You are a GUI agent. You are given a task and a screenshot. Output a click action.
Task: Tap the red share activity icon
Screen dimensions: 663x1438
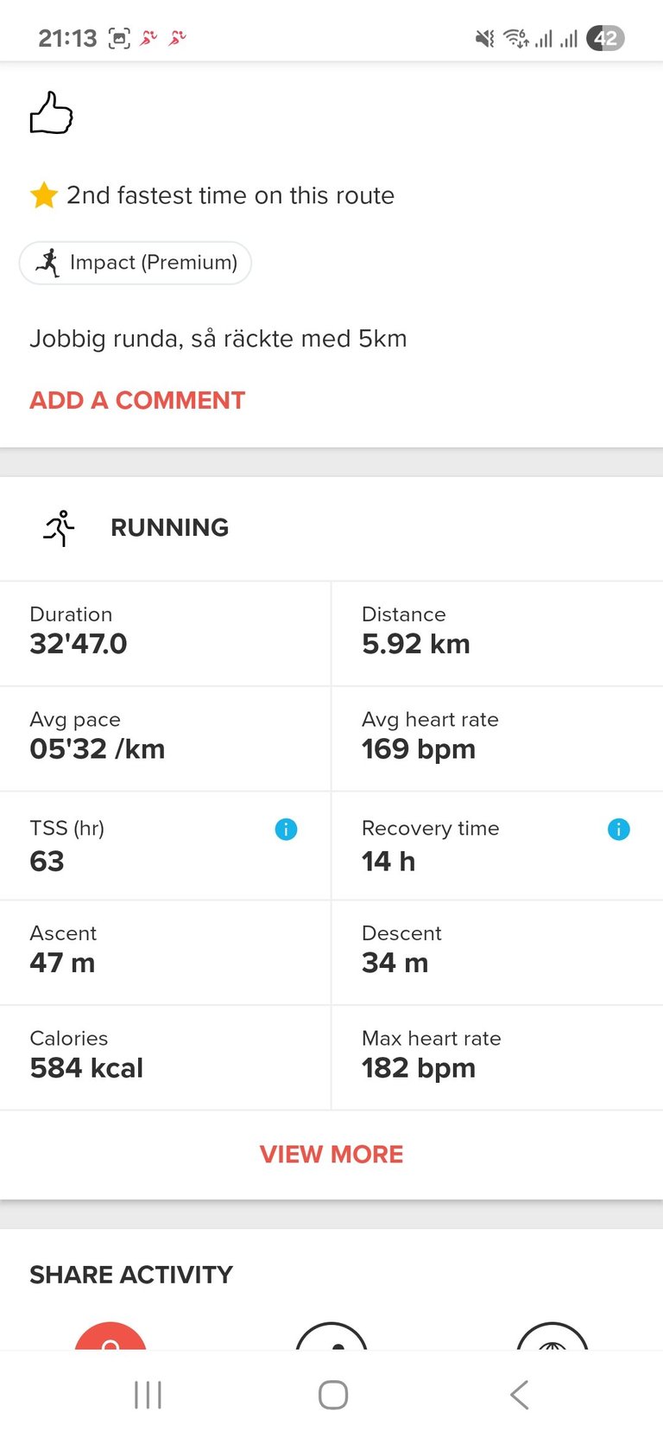(110, 1337)
